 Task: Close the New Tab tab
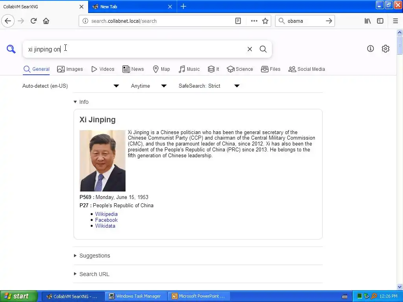point(170,7)
